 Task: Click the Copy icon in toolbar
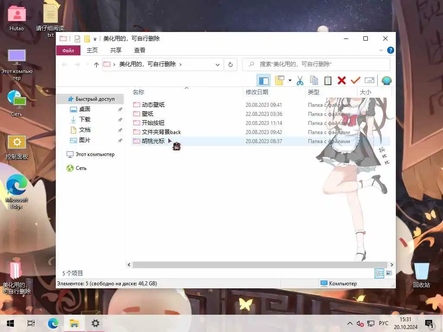[314, 81]
